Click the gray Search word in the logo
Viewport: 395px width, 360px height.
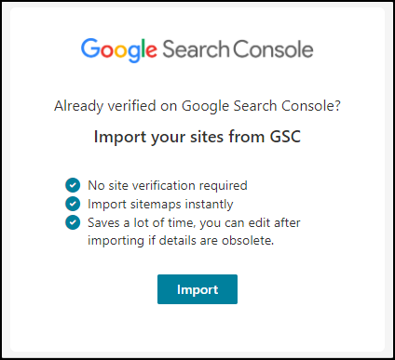pos(196,49)
